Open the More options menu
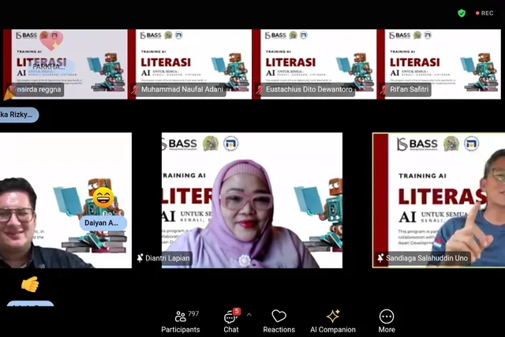 [387, 321]
